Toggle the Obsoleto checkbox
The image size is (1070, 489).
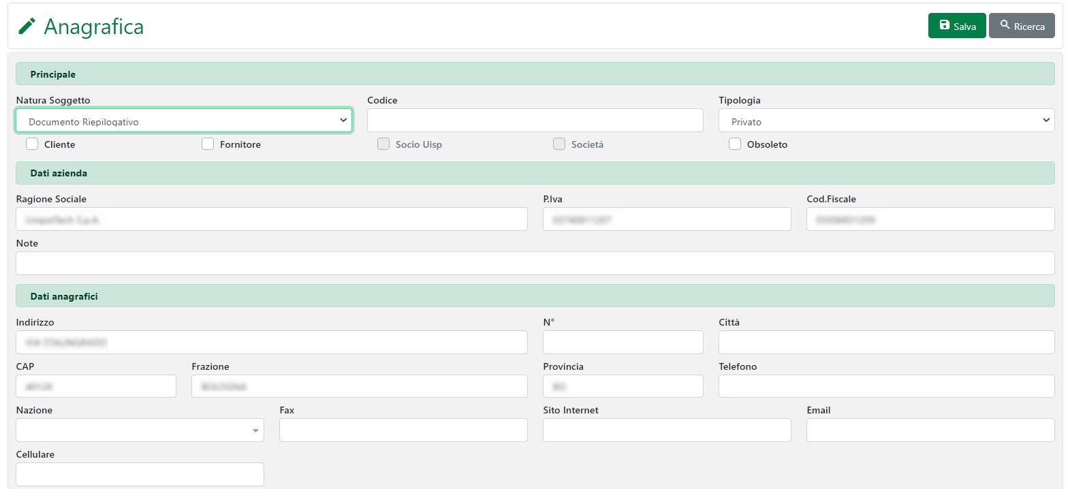coord(735,144)
